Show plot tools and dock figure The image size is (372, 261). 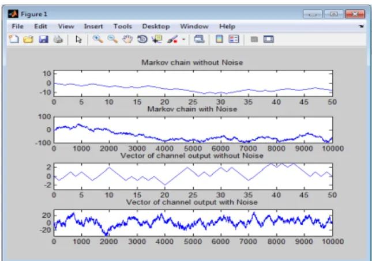pyautogui.click(x=269, y=39)
